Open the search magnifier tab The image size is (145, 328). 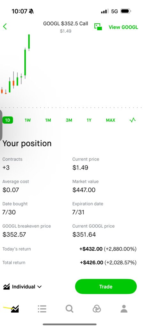pyautogui.click(x=69, y=308)
